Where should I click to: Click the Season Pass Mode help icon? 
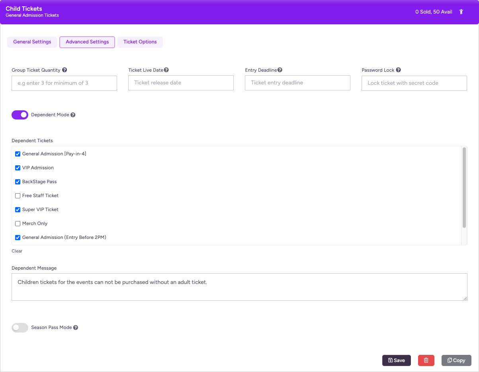[76, 328]
